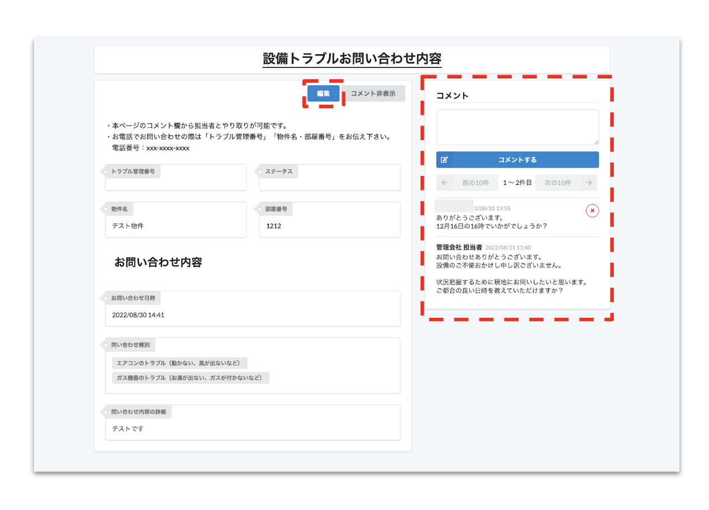Click the pencil icon on the comment button

[x=444, y=160]
